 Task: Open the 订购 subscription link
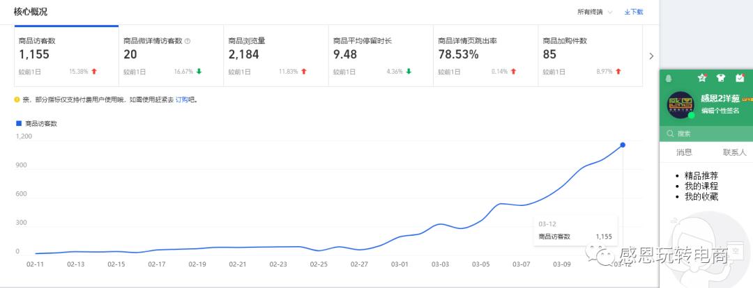pos(181,100)
